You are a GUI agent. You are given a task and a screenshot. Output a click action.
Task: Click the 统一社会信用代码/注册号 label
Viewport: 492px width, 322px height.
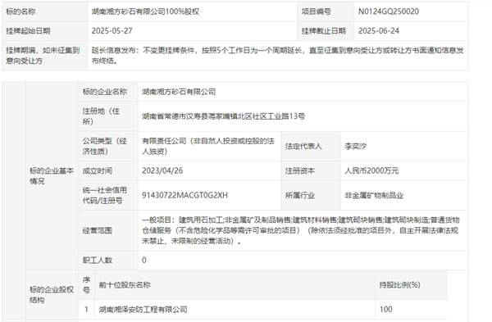click(105, 195)
